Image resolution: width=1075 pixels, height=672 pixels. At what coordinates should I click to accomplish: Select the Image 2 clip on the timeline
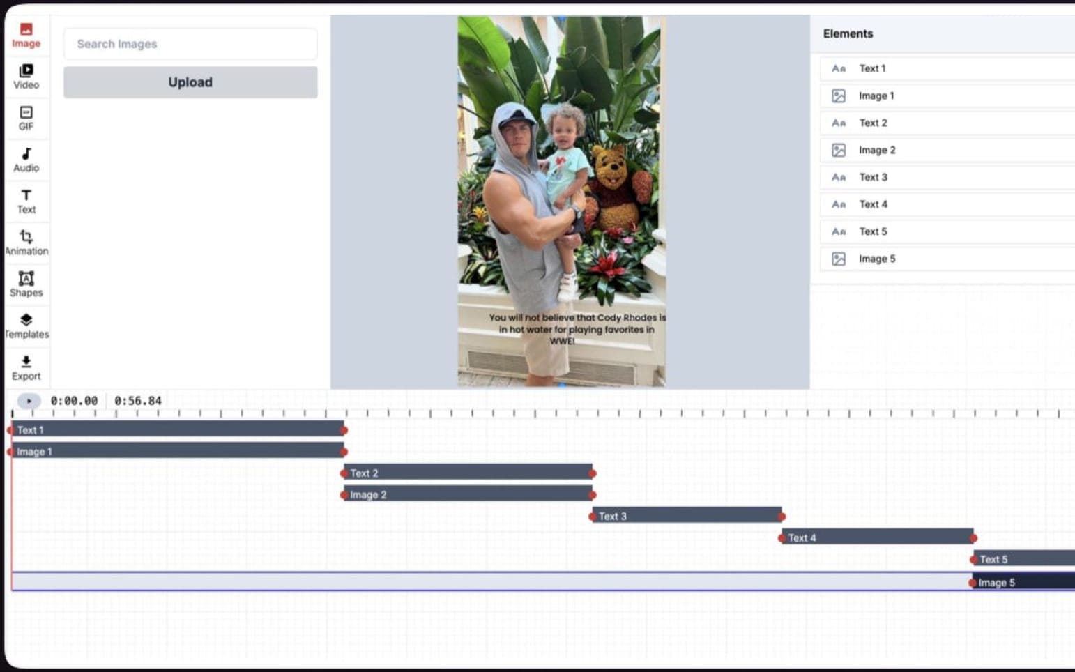[468, 494]
